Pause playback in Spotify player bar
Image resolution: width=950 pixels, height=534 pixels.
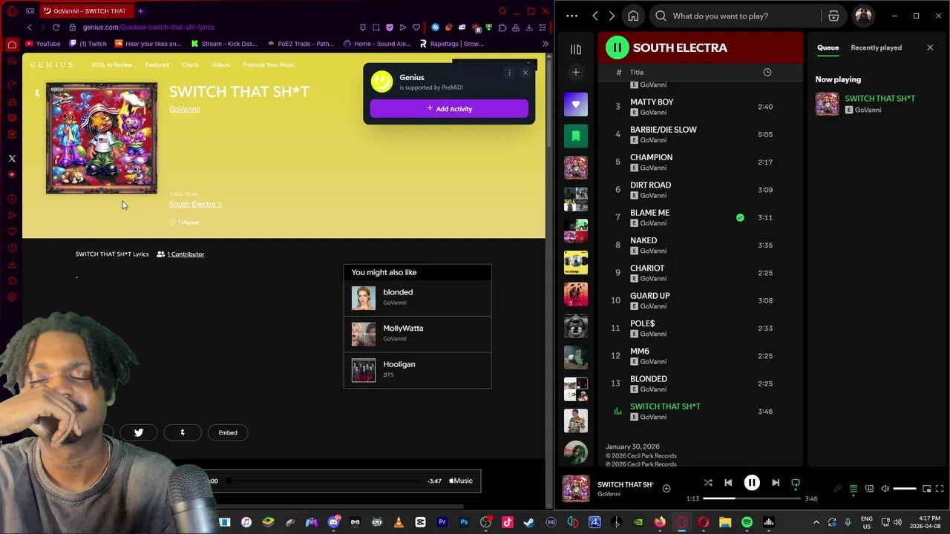752,483
